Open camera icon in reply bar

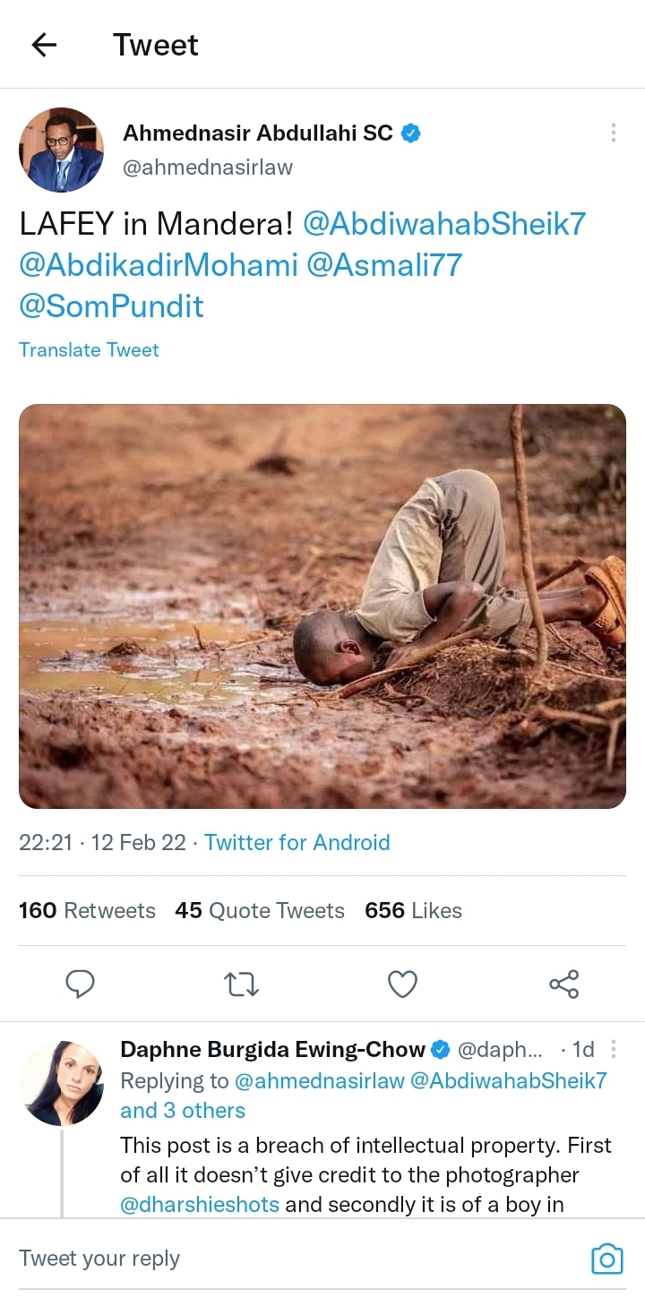coord(606,1259)
